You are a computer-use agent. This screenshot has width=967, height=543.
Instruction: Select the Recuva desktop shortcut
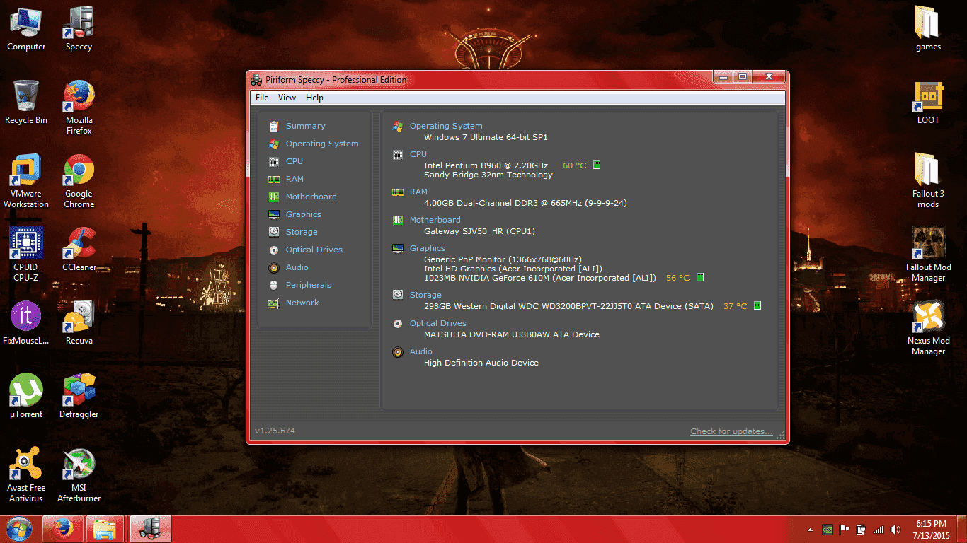79,323
